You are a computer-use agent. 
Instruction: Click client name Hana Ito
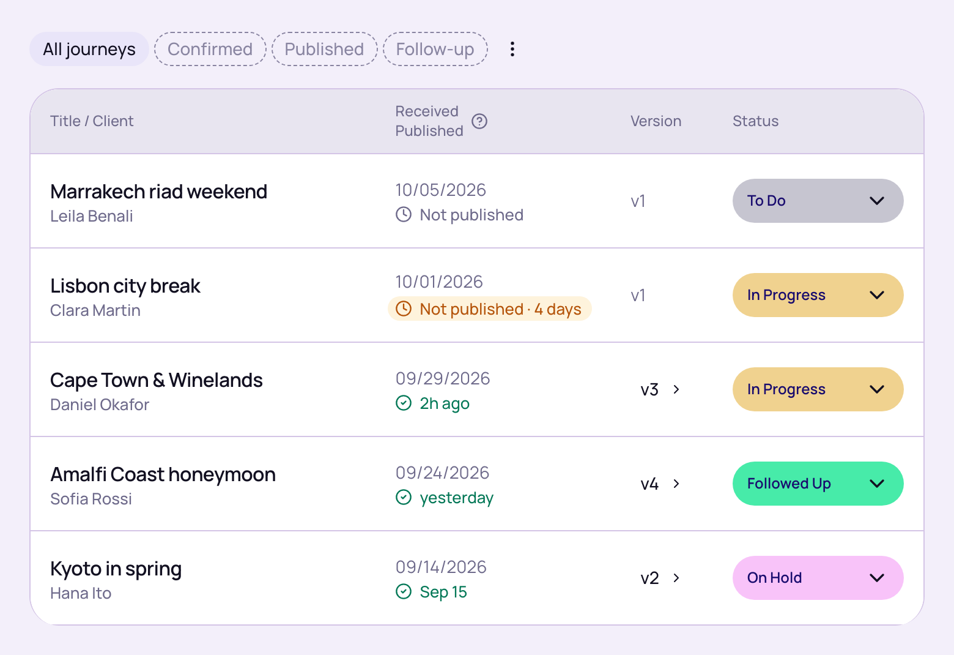[x=81, y=593]
